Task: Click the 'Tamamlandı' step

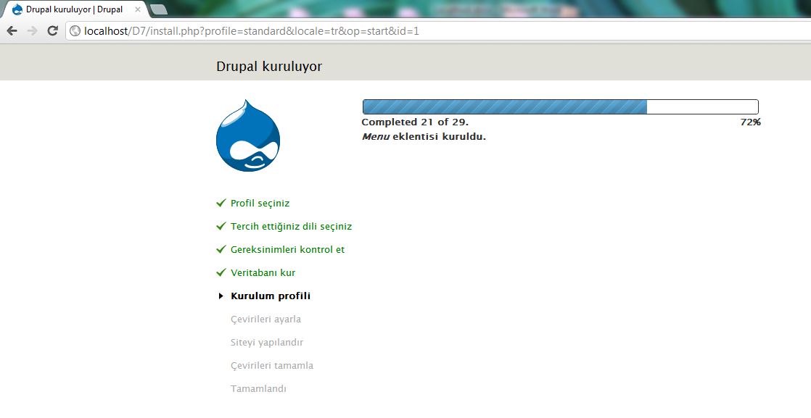Action: (x=259, y=389)
